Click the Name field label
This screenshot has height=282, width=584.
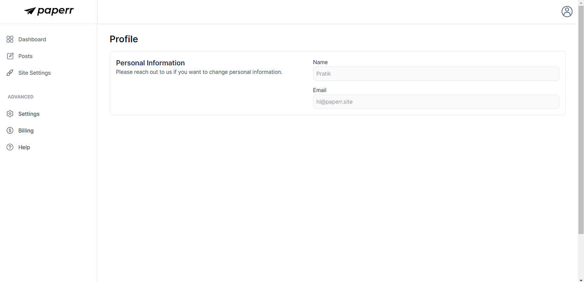[320, 62]
